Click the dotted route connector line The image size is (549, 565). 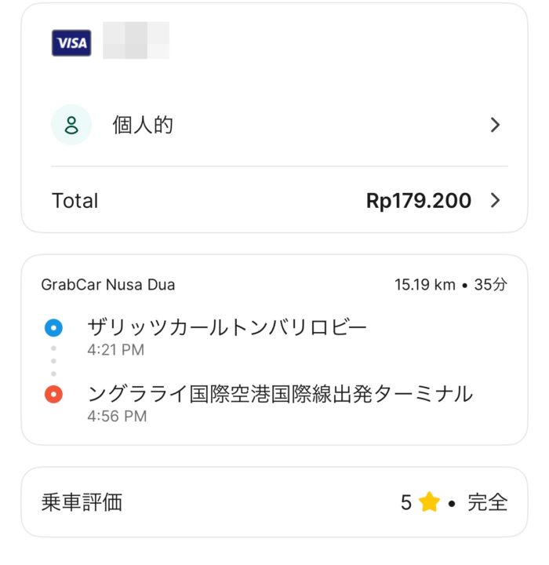click(53, 360)
